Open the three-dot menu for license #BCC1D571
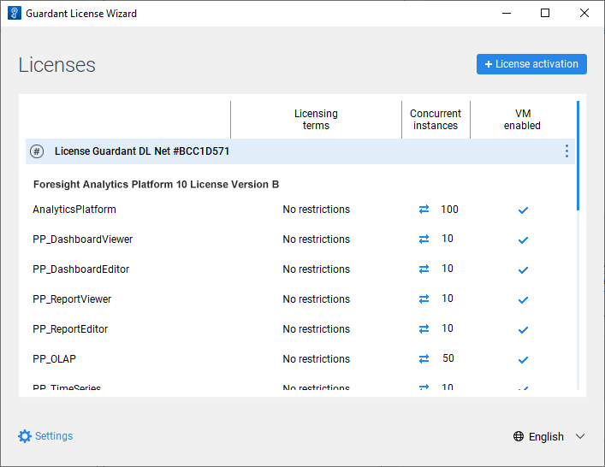The image size is (605, 467). 566,151
